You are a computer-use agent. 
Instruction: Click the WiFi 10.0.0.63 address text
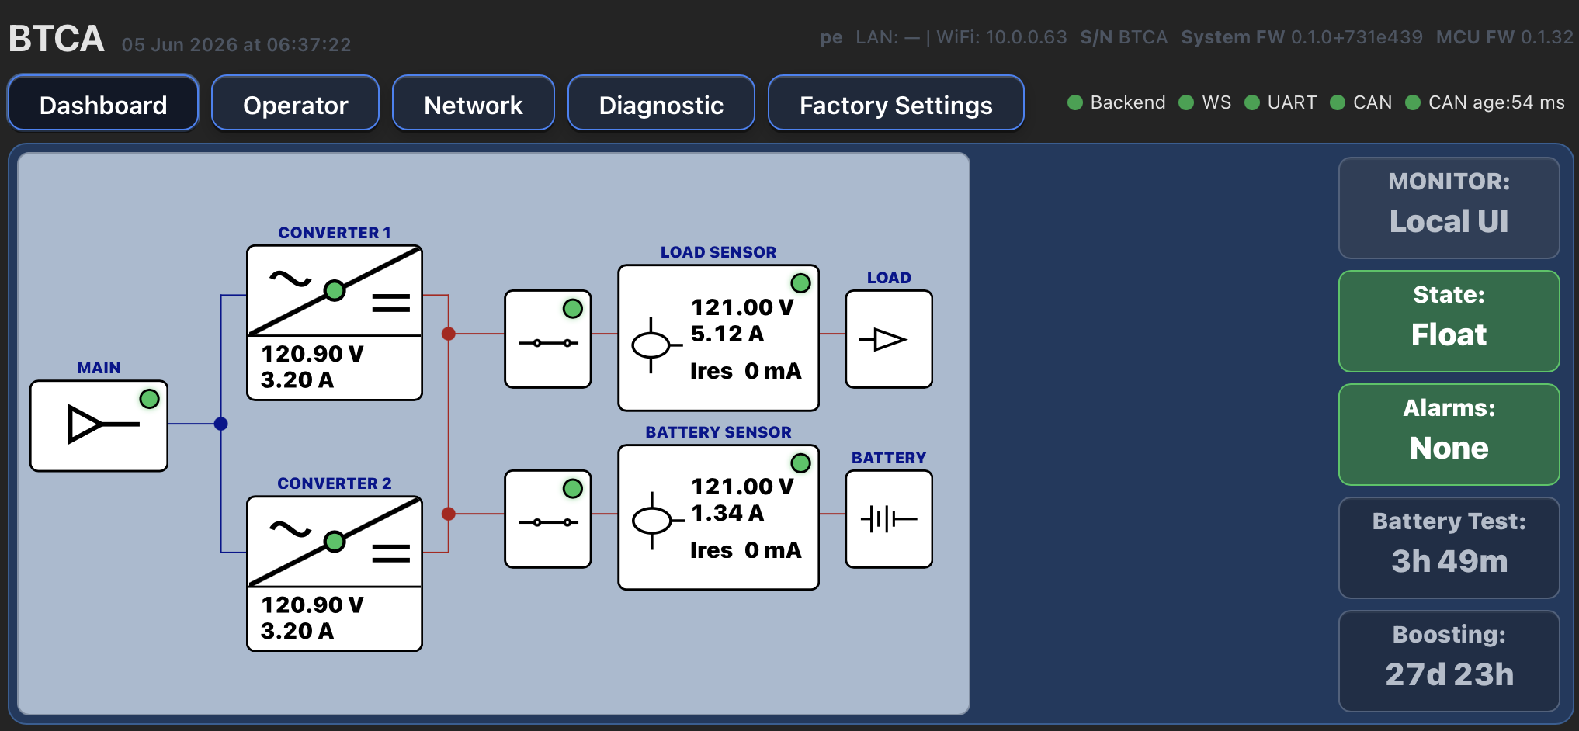click(1001, 37)
